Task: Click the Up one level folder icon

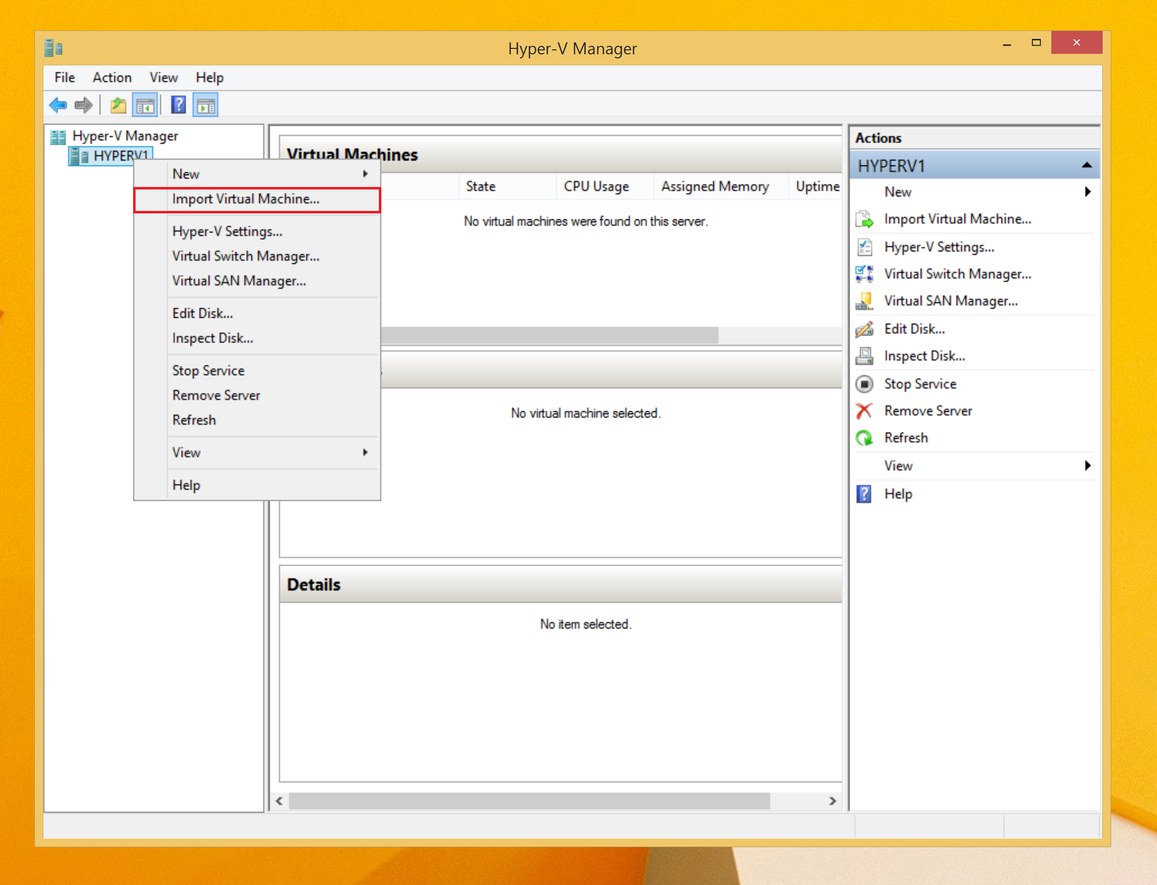Action: point(118,105)
